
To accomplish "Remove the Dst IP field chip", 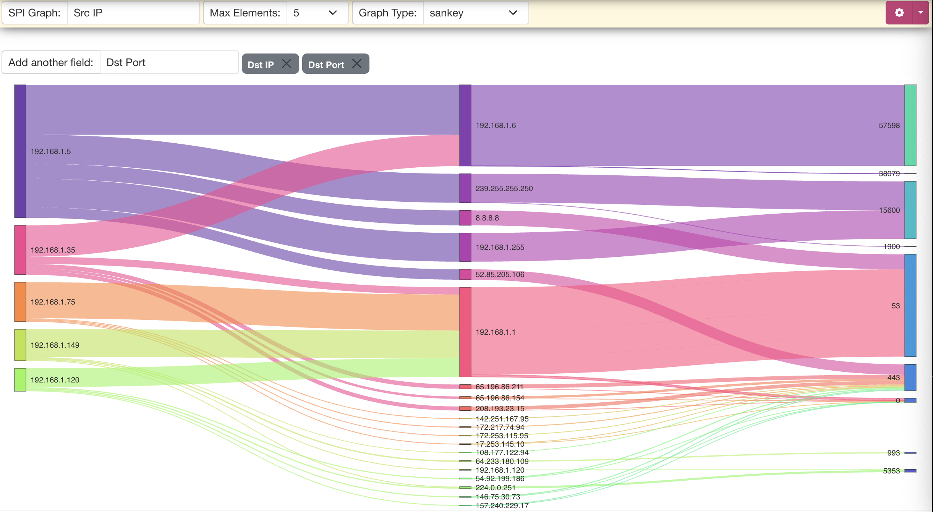I will [287, 63].
